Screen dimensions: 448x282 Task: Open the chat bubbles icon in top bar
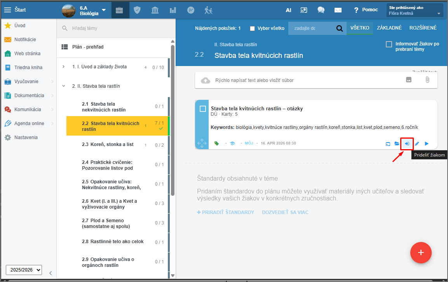click(321, 10)
